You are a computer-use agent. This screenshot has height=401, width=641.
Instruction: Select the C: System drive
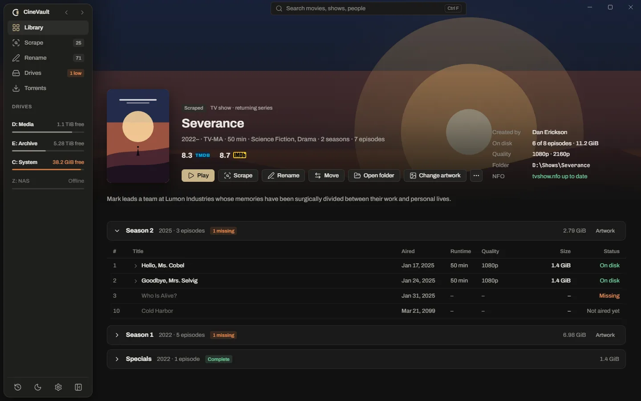click(48, 164)
